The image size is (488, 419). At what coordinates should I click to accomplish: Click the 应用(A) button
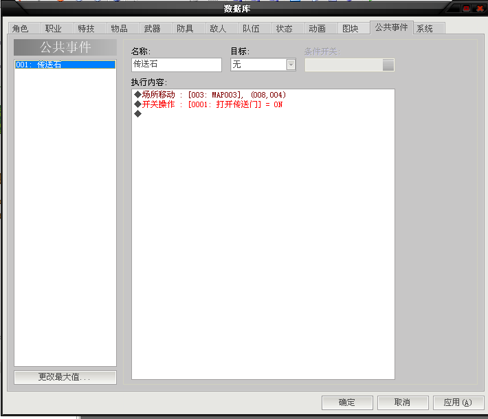pos(458,403)
